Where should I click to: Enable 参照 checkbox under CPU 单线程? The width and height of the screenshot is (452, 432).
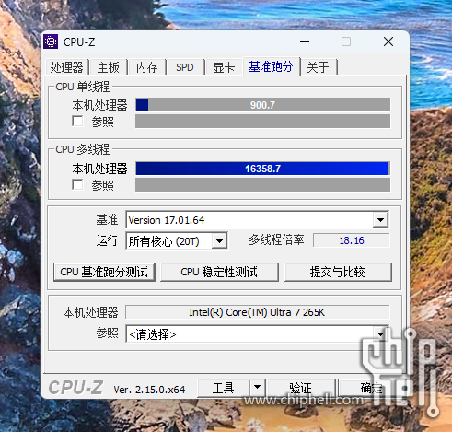pyautogui.click(x=77, y=121)
